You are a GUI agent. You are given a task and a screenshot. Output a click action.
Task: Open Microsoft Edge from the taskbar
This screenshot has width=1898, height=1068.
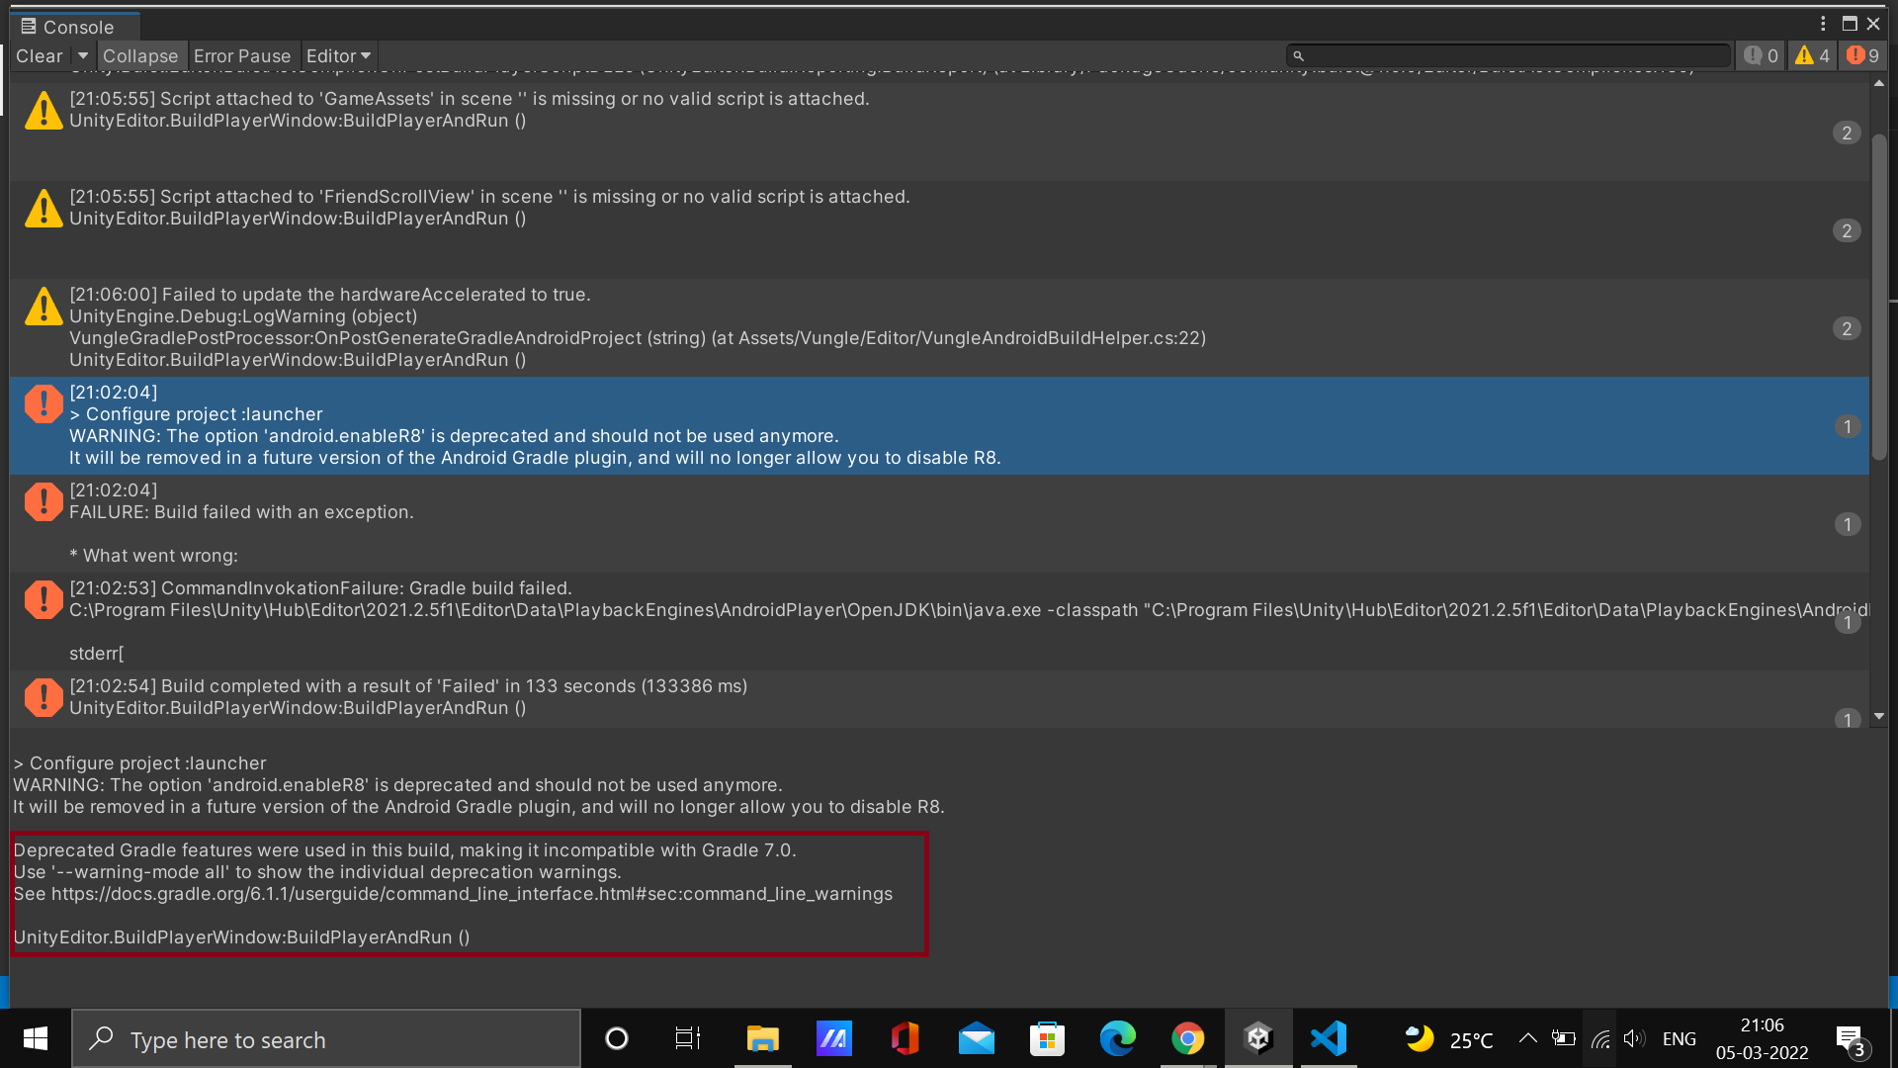click(x=1118, y=1038)
